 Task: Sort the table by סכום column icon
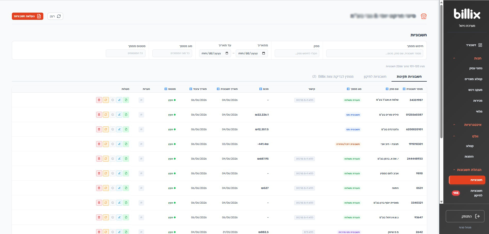click(x=260, y=89)
